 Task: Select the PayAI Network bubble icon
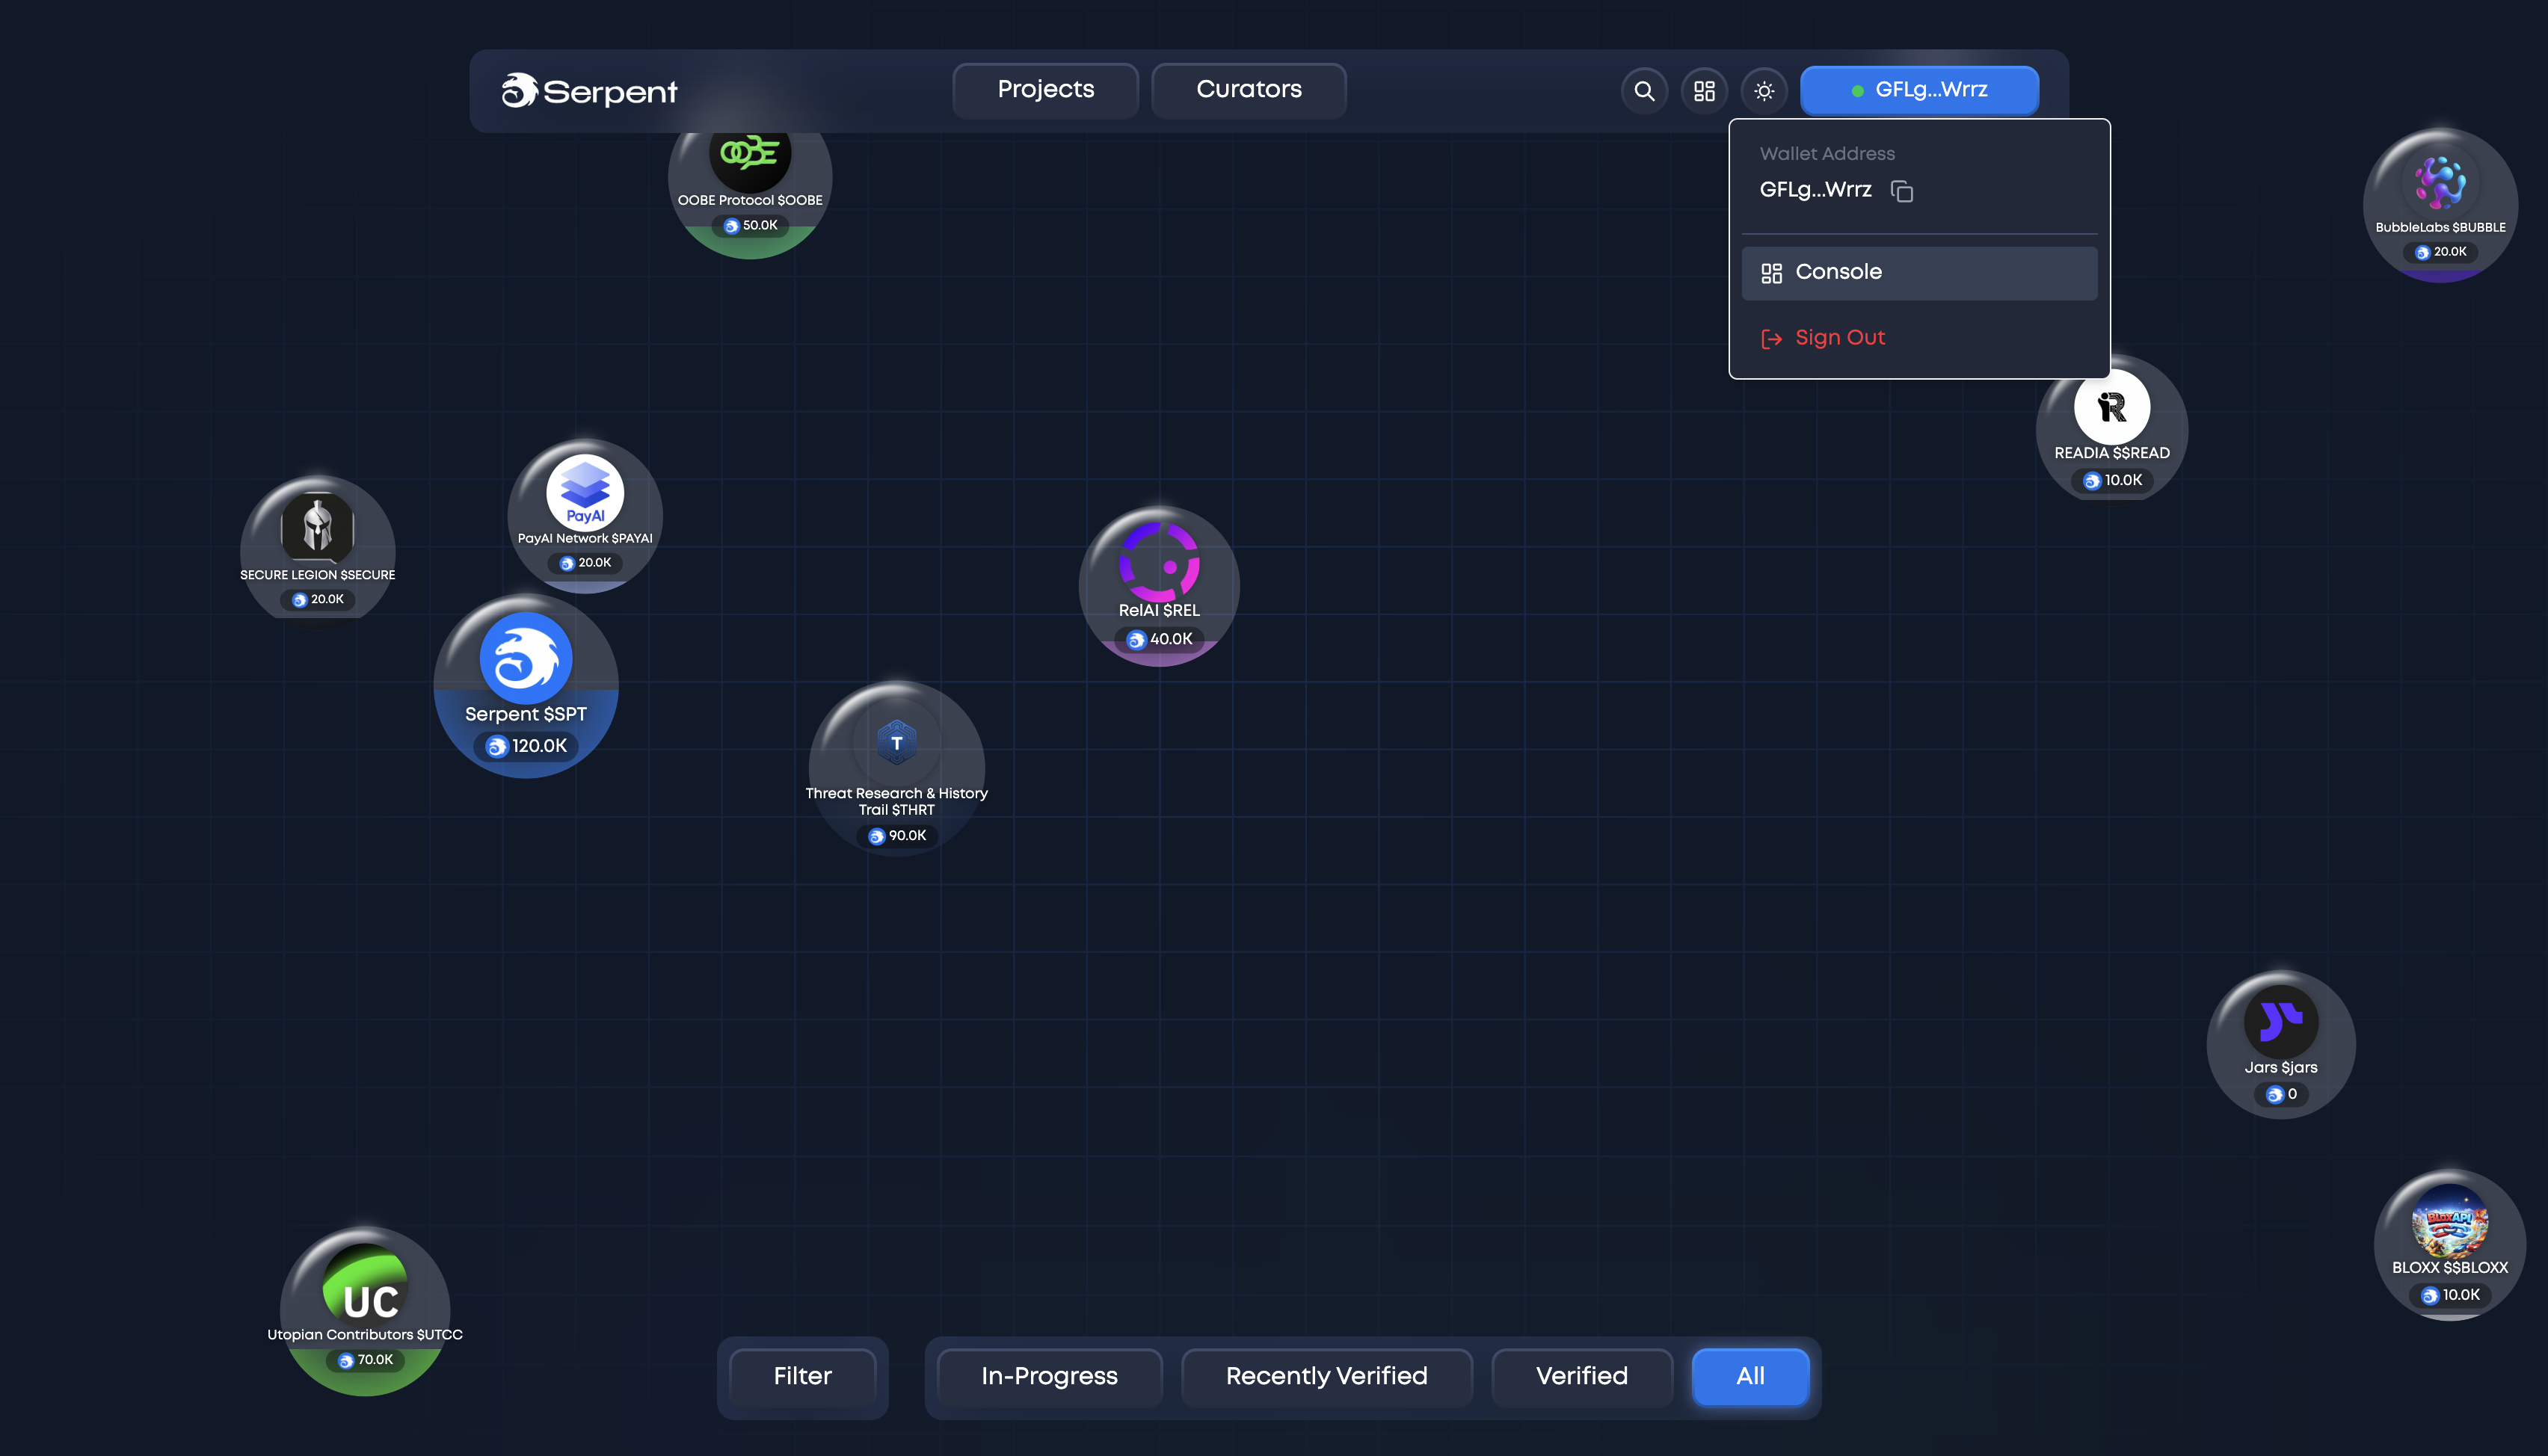click(585, 492)
